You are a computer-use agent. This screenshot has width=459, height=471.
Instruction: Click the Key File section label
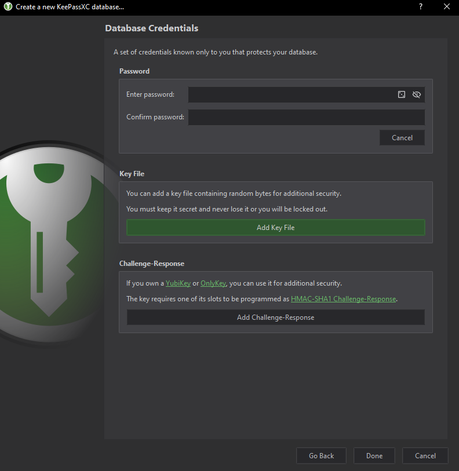(132, 174)
